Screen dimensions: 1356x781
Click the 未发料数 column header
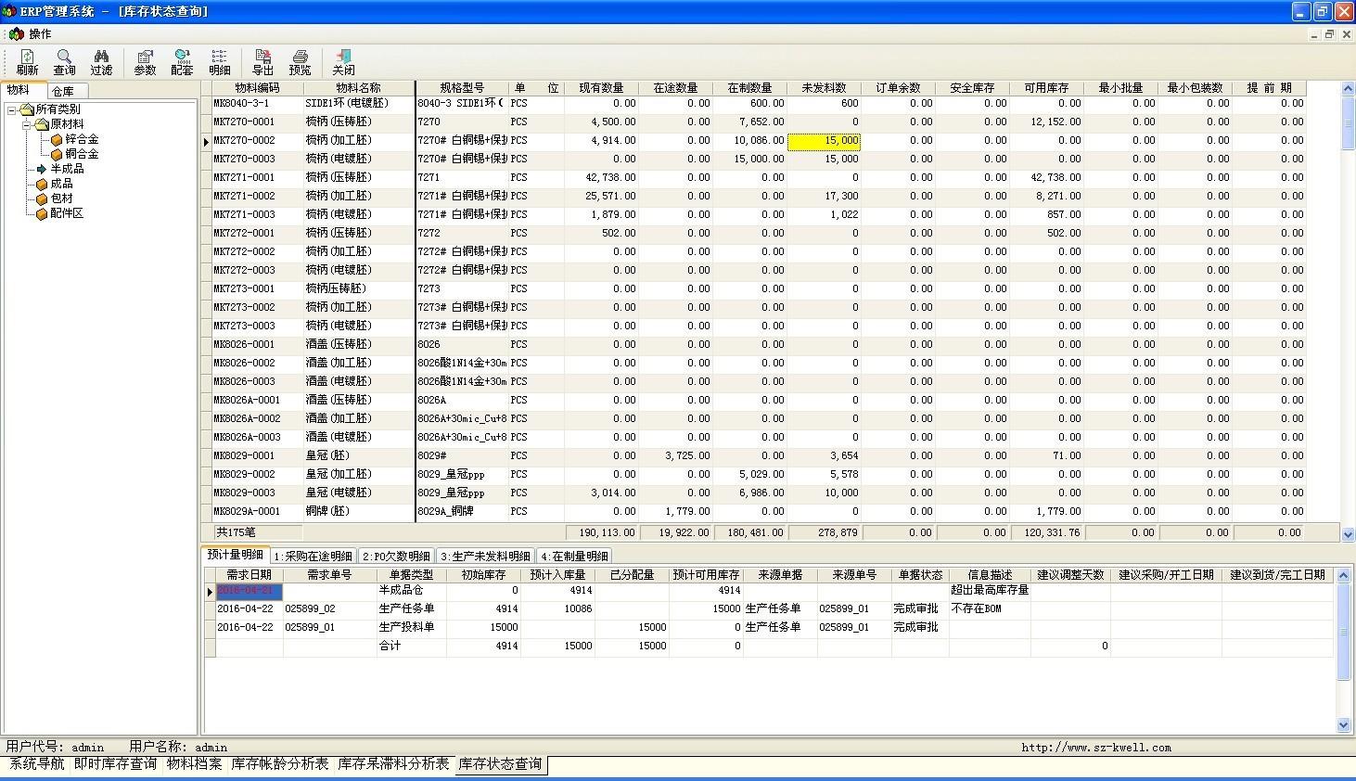point(824,88)
